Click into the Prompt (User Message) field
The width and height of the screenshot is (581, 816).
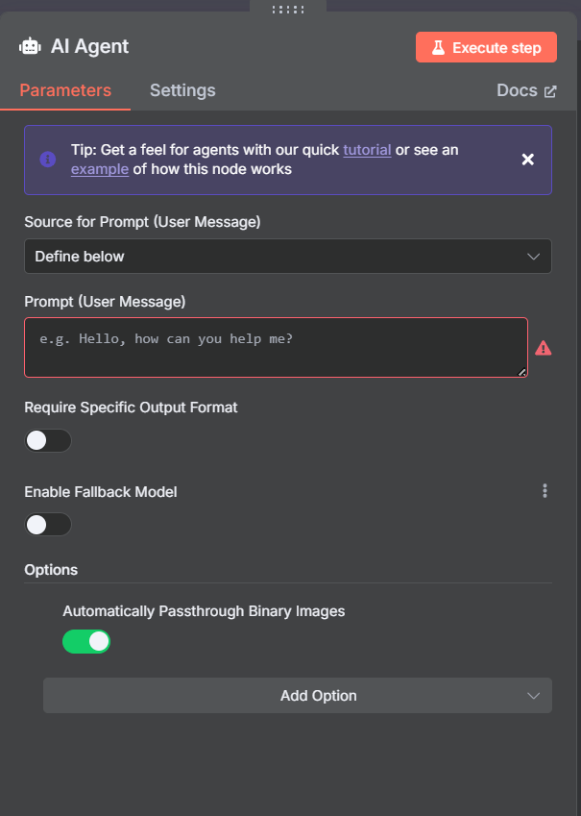pos(277,348)
